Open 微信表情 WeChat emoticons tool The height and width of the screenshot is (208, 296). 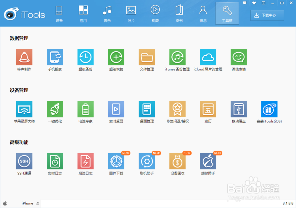pyautogui.click(x=239, y=57)
